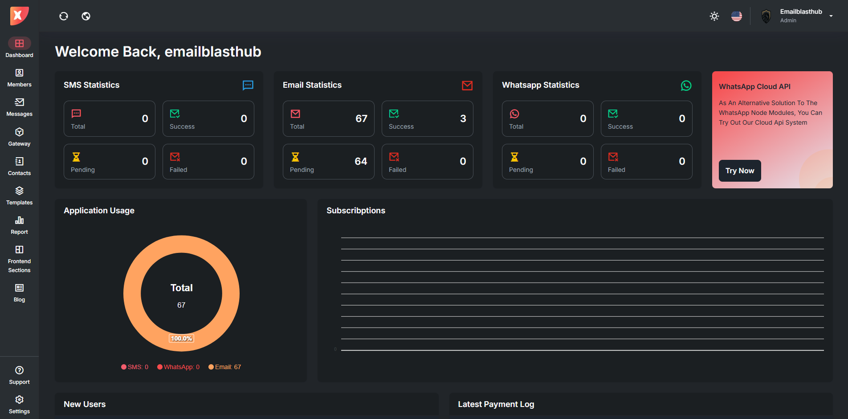The width and height of the screenshot is (848, 419).
Task: Expand Frontend Sections in the sidebar
Action: tap(19, 259)
